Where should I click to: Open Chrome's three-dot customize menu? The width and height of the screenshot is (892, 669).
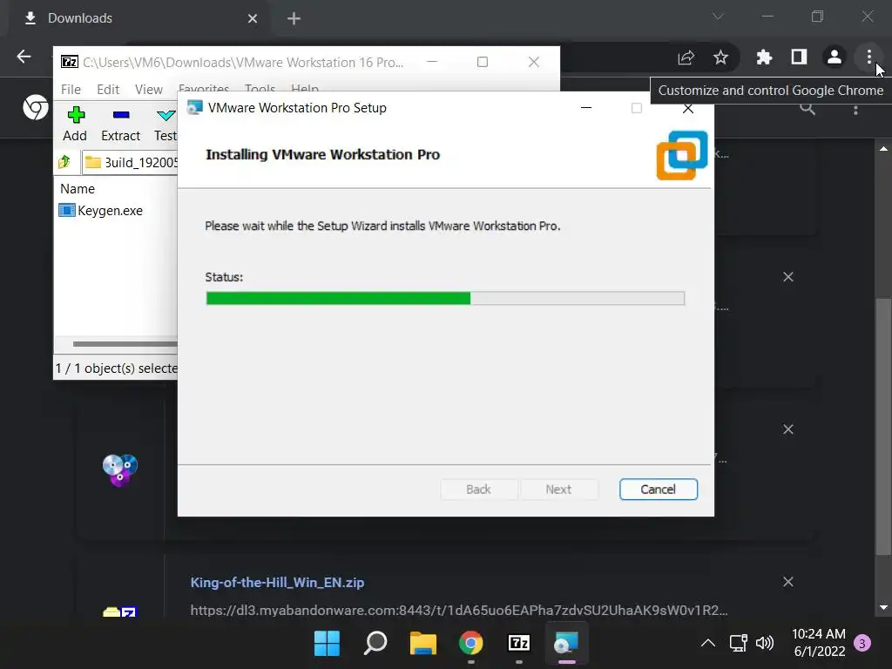pyautogui.click(x=868, y=57)
